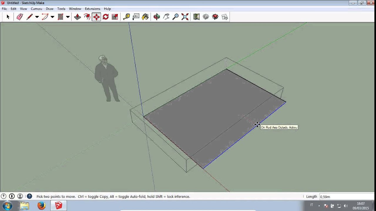Expand the shape tools dropdown arrow
The height and width of the screenshot is (211, 376).
[x=68, y=17]
